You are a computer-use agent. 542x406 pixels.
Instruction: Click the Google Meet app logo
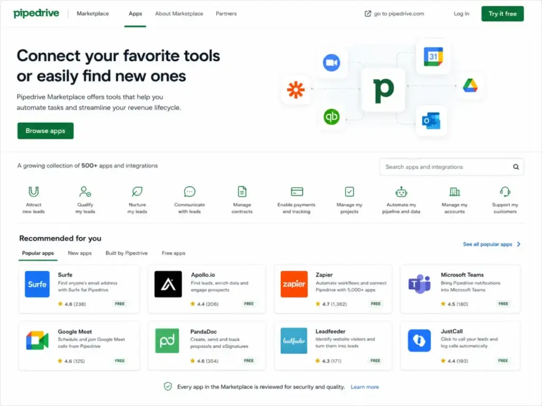38,340
